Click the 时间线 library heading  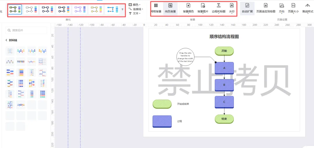point(13,40)
